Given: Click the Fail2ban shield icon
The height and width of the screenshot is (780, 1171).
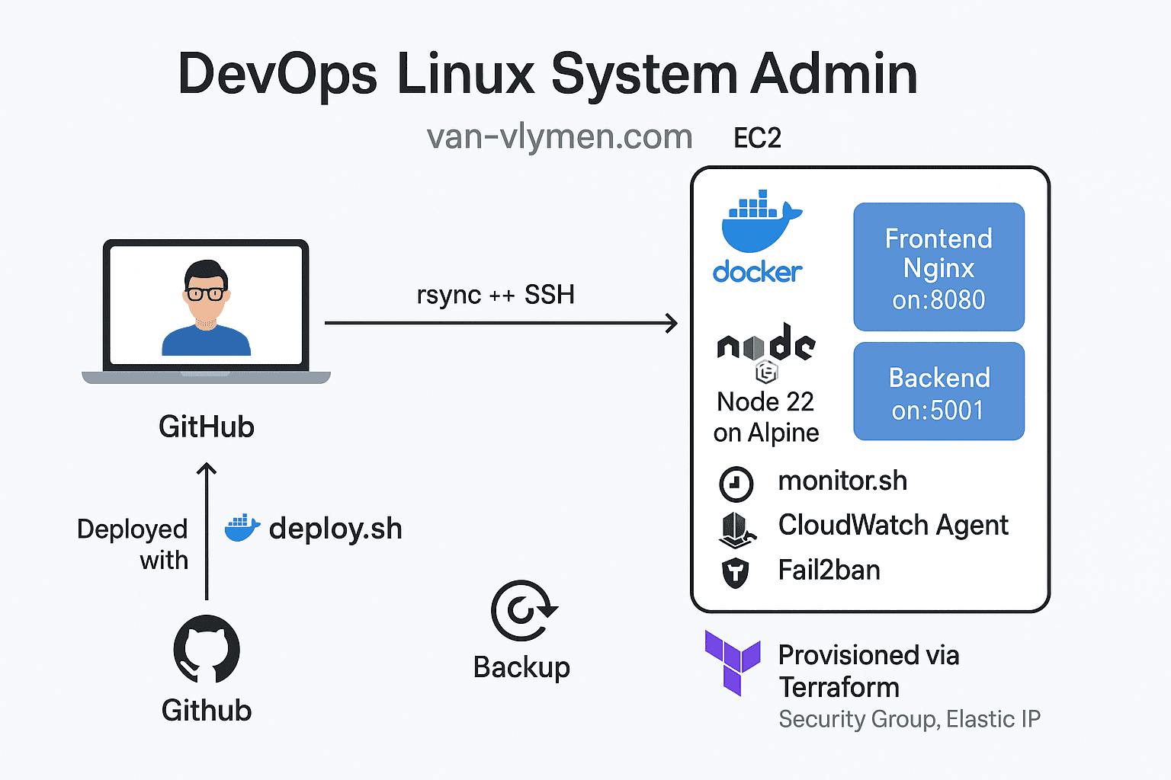Looking at the screenshot, I should click(x=736, y=573).
